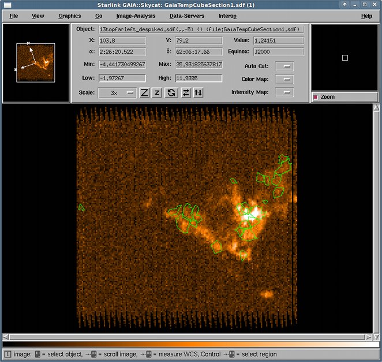382x362 pixels.
Task: Open the Auto Cut dropdown
Action: [284, 66]
